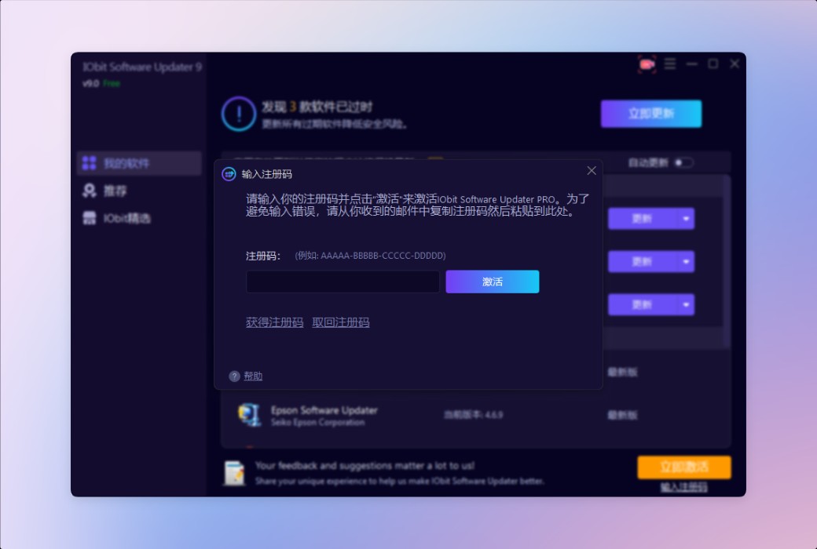The image size is (817, 549).
Task: Open the 输入注册码 link under 立即激活
Action: [x=684, y=487]
